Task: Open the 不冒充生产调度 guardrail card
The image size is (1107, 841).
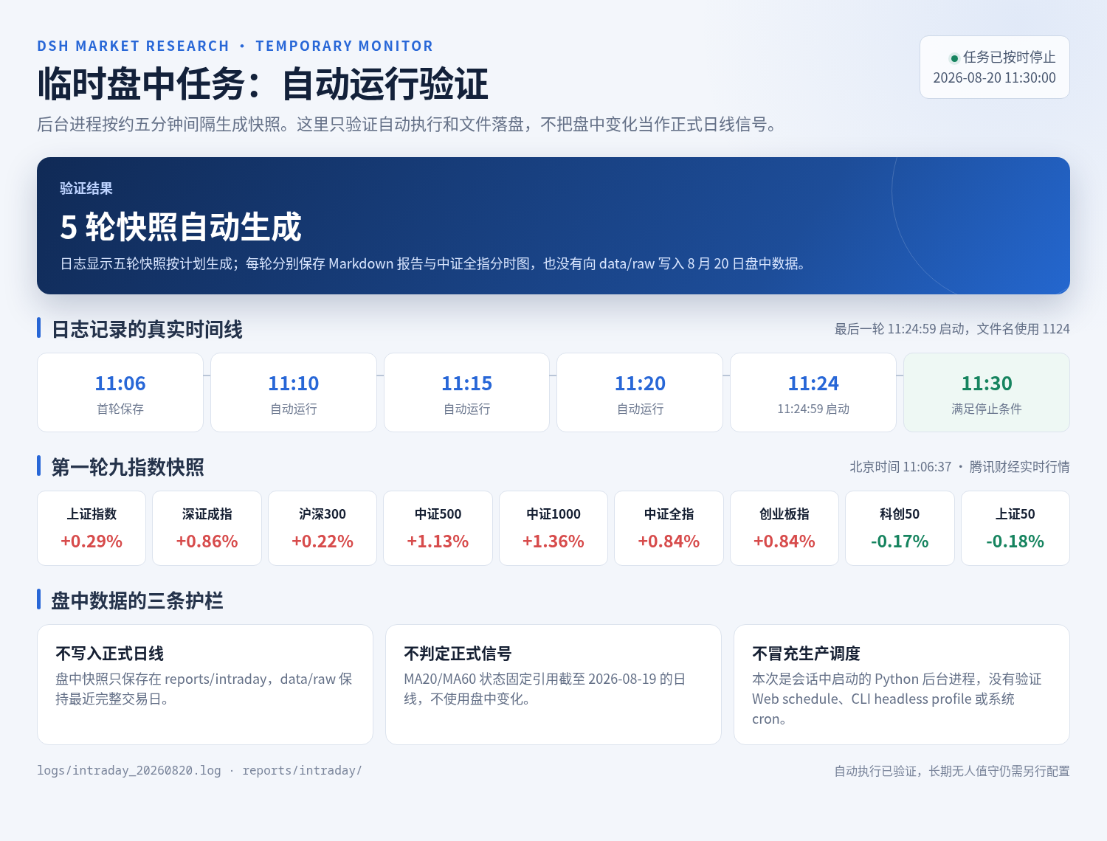Action: click(x=902, y=685)
